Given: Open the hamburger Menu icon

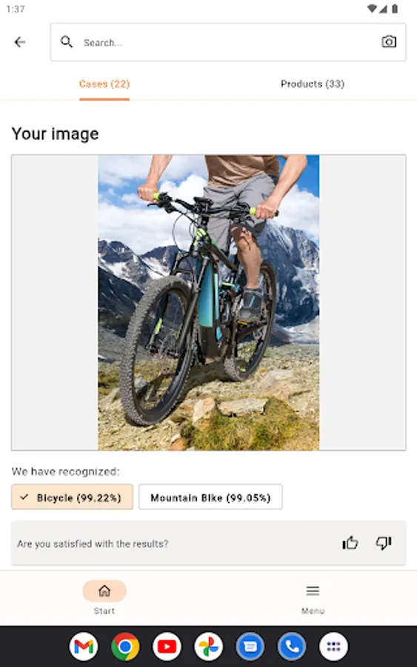Looking at the screenshot, I should pyautogui.click(x=313, y=591).
